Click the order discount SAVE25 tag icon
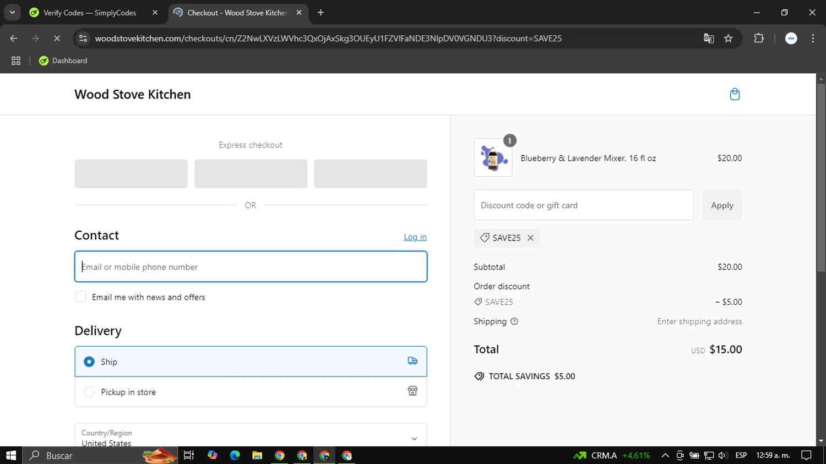826x464 pixels. click(x=478, y=302)
